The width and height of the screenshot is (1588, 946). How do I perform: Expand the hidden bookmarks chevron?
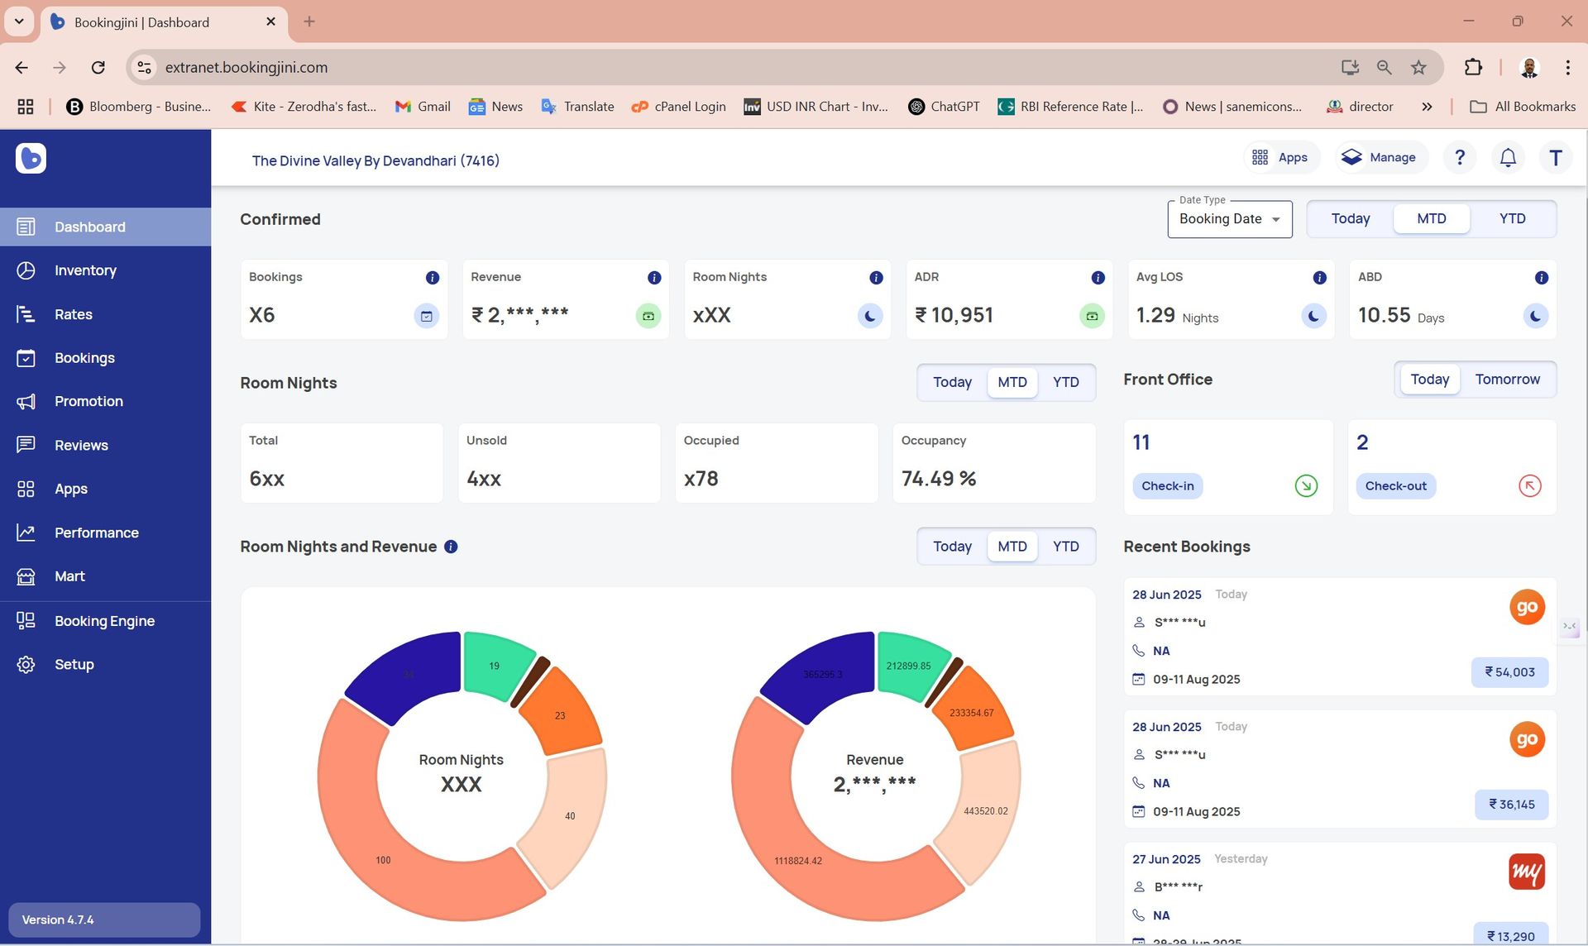[1427, 107]
